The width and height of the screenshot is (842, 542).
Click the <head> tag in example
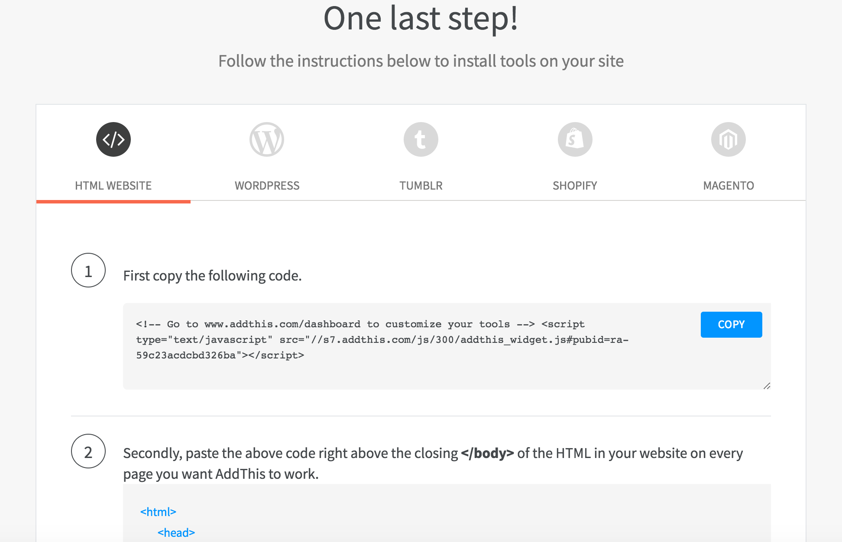coord(176,533)
